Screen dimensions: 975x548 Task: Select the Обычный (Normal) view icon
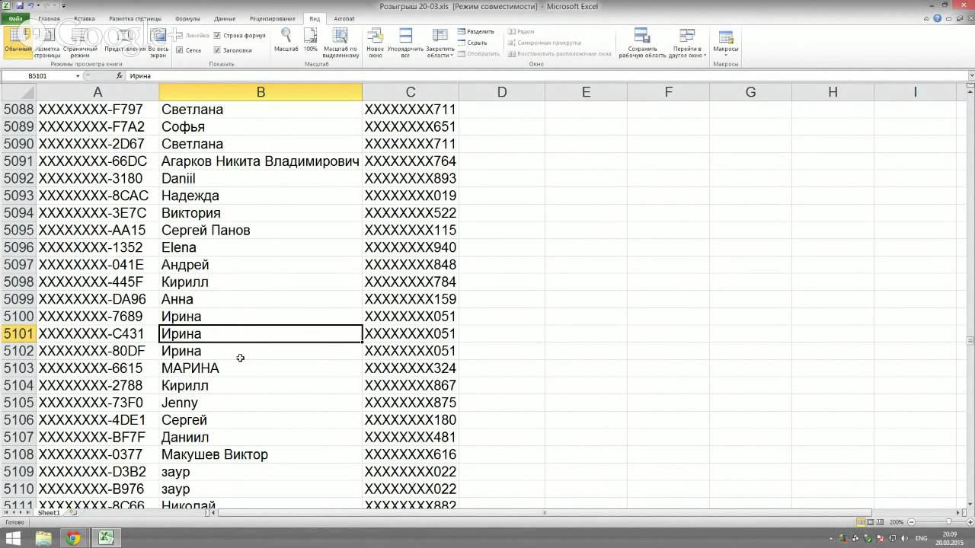pos(17,42)
